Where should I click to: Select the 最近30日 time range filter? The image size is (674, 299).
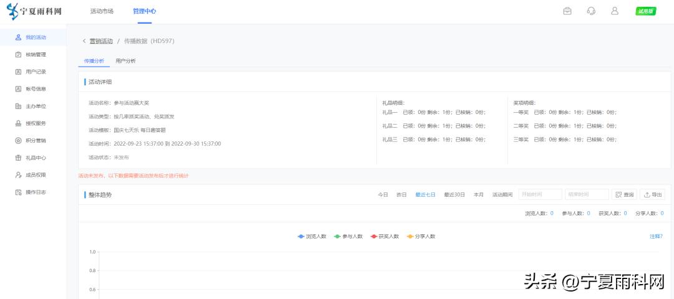pos(454,194)
